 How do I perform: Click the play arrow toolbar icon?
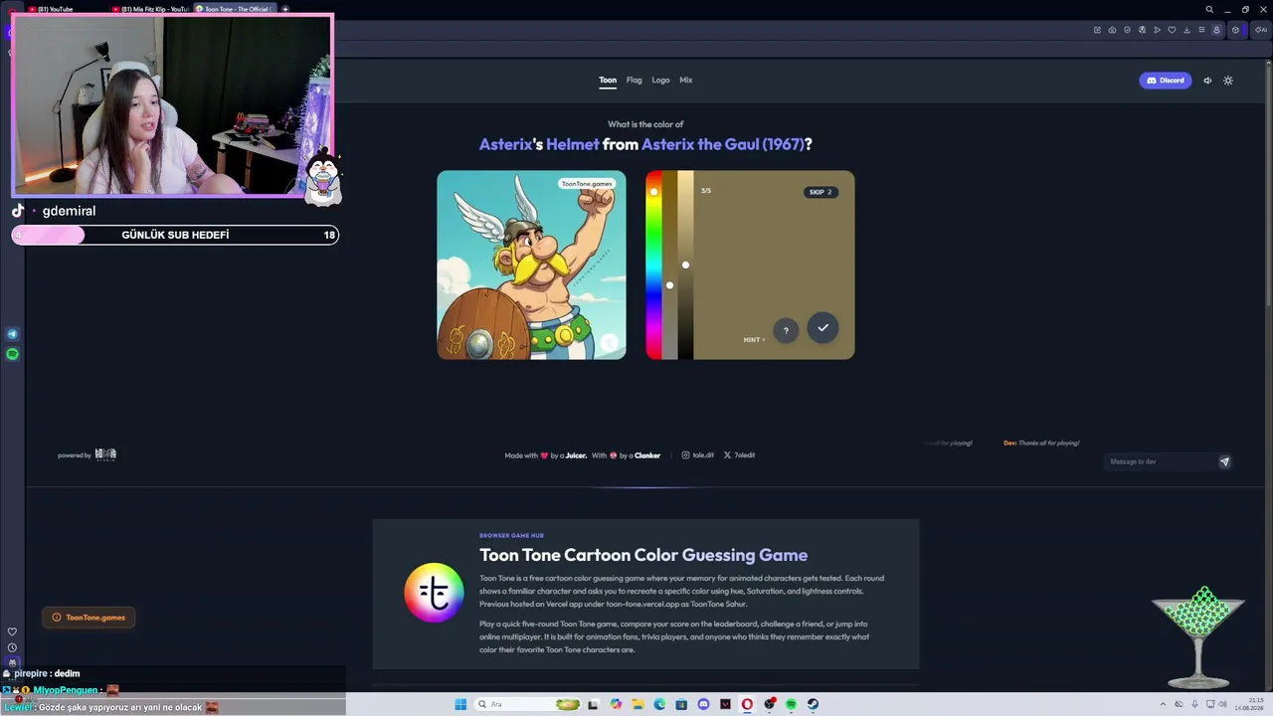pos(1157,30)
